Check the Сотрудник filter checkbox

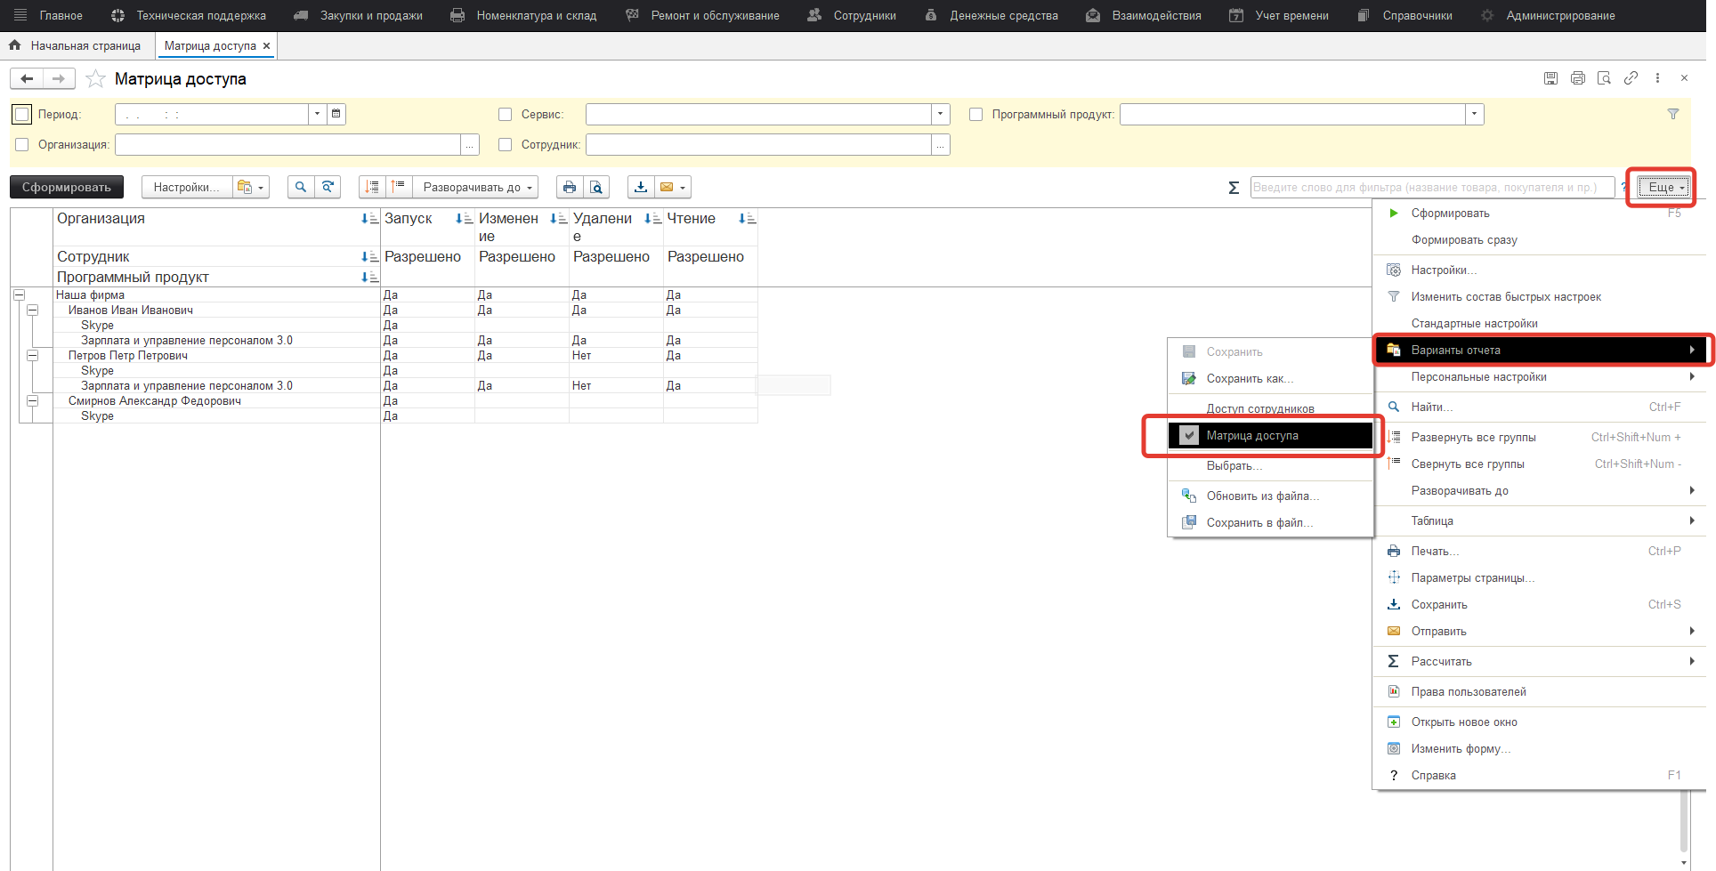(x=506, y=144)
